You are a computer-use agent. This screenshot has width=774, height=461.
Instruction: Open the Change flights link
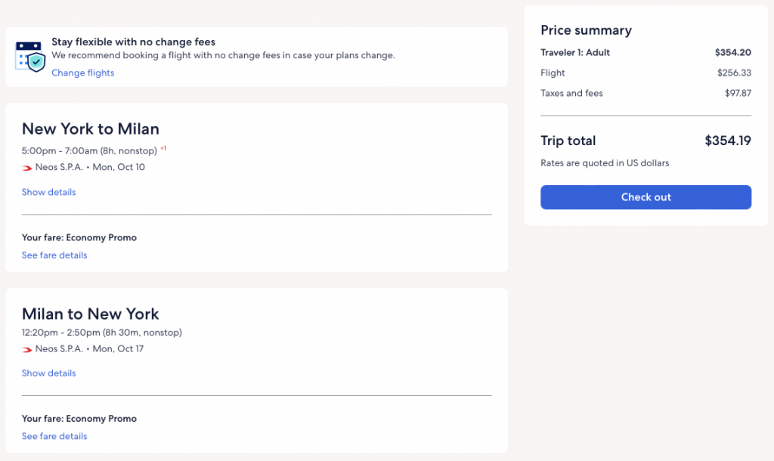click(x=82, y=73)
